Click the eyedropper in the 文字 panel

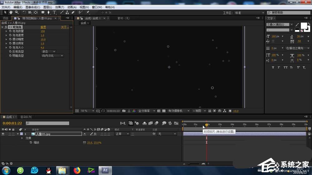297,25
